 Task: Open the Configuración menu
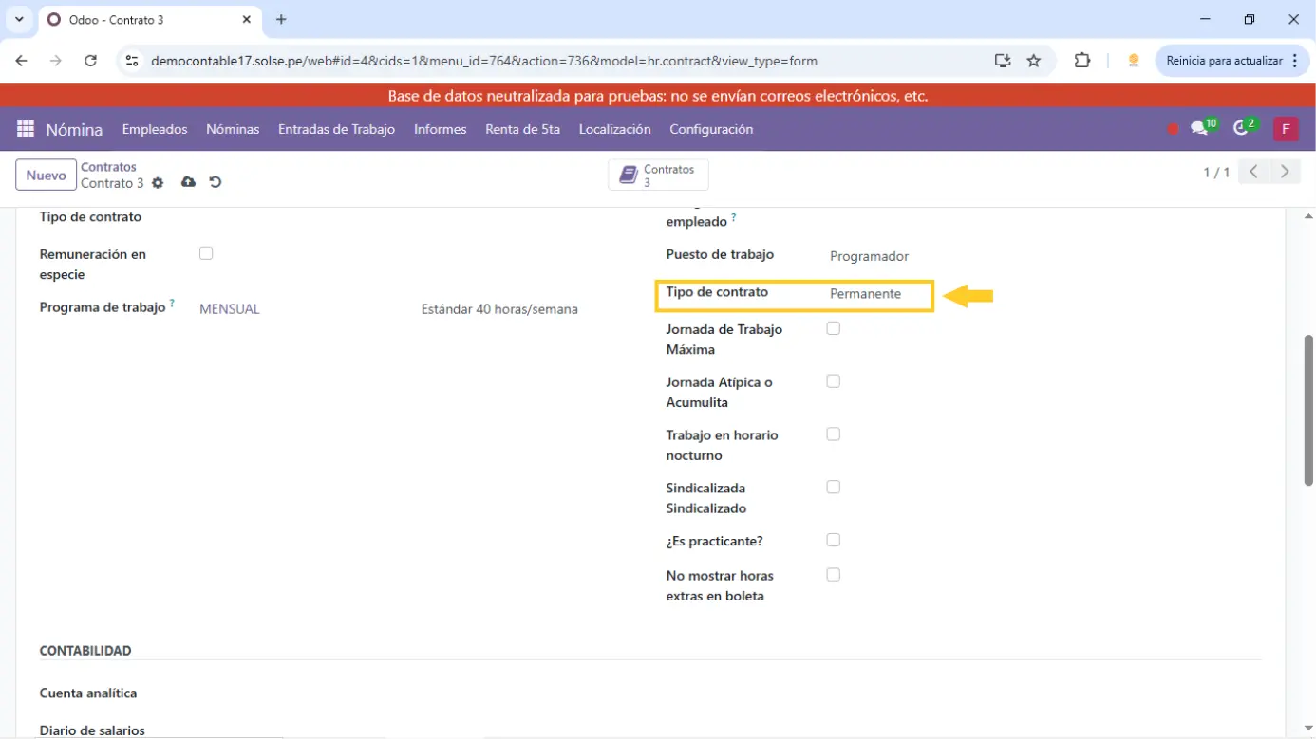711,129
